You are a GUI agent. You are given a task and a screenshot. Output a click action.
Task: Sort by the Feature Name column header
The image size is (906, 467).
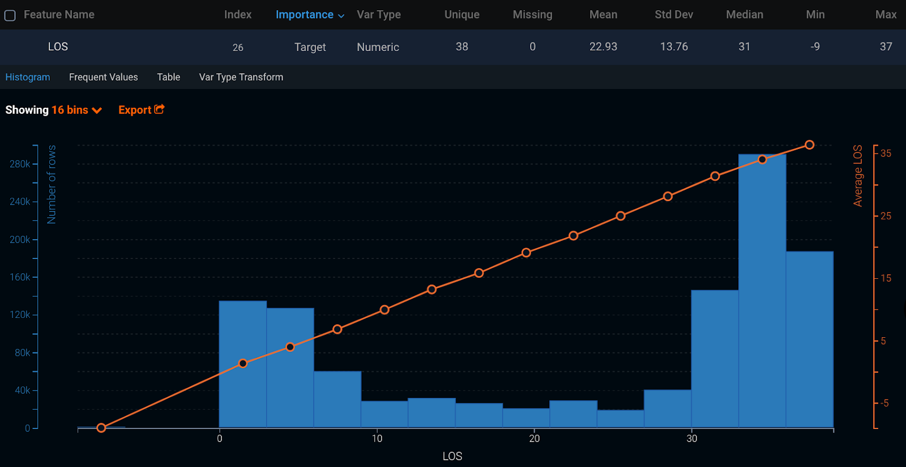click(59, 15)
